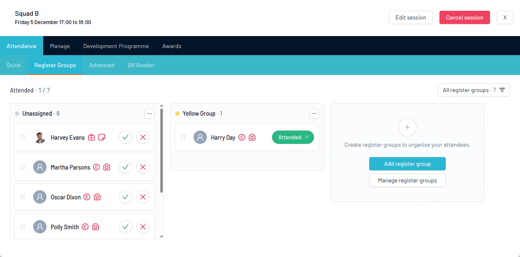520x257 pixels.
Task: Click the Add register group button
Action: click(407, 164)
